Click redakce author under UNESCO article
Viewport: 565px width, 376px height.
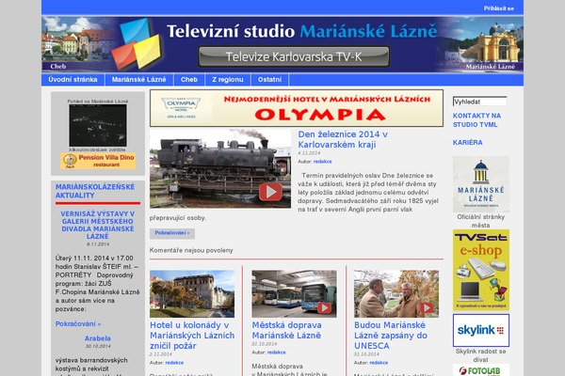379,363
